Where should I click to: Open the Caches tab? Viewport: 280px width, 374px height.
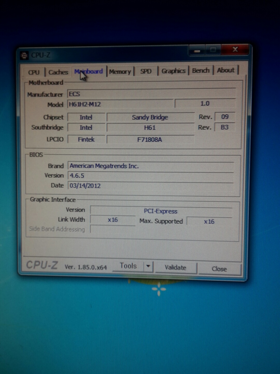[58, 72]
